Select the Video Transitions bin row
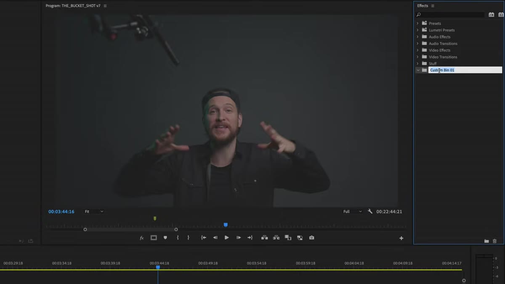 point(459,57)
